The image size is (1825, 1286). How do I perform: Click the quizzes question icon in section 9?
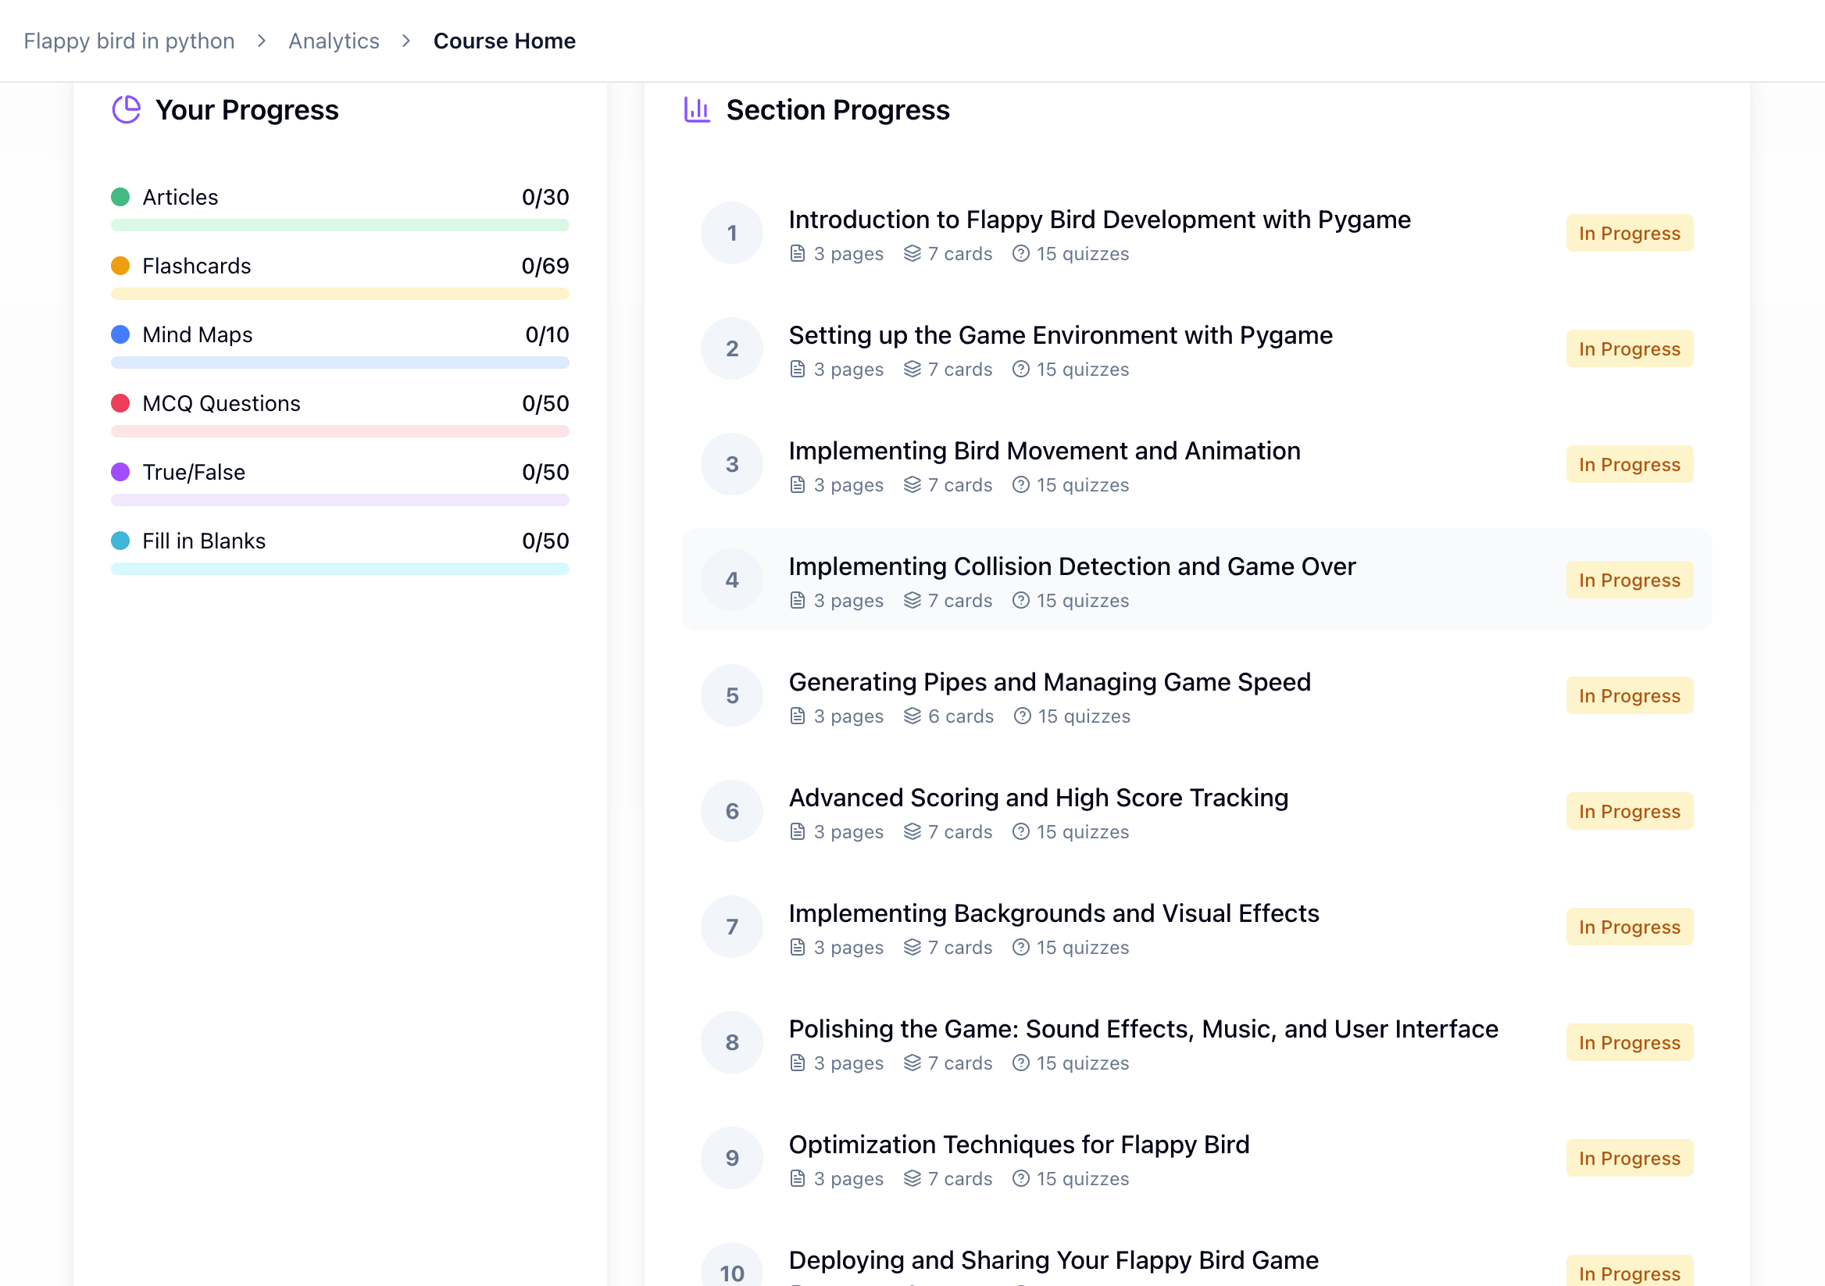1020,1179
